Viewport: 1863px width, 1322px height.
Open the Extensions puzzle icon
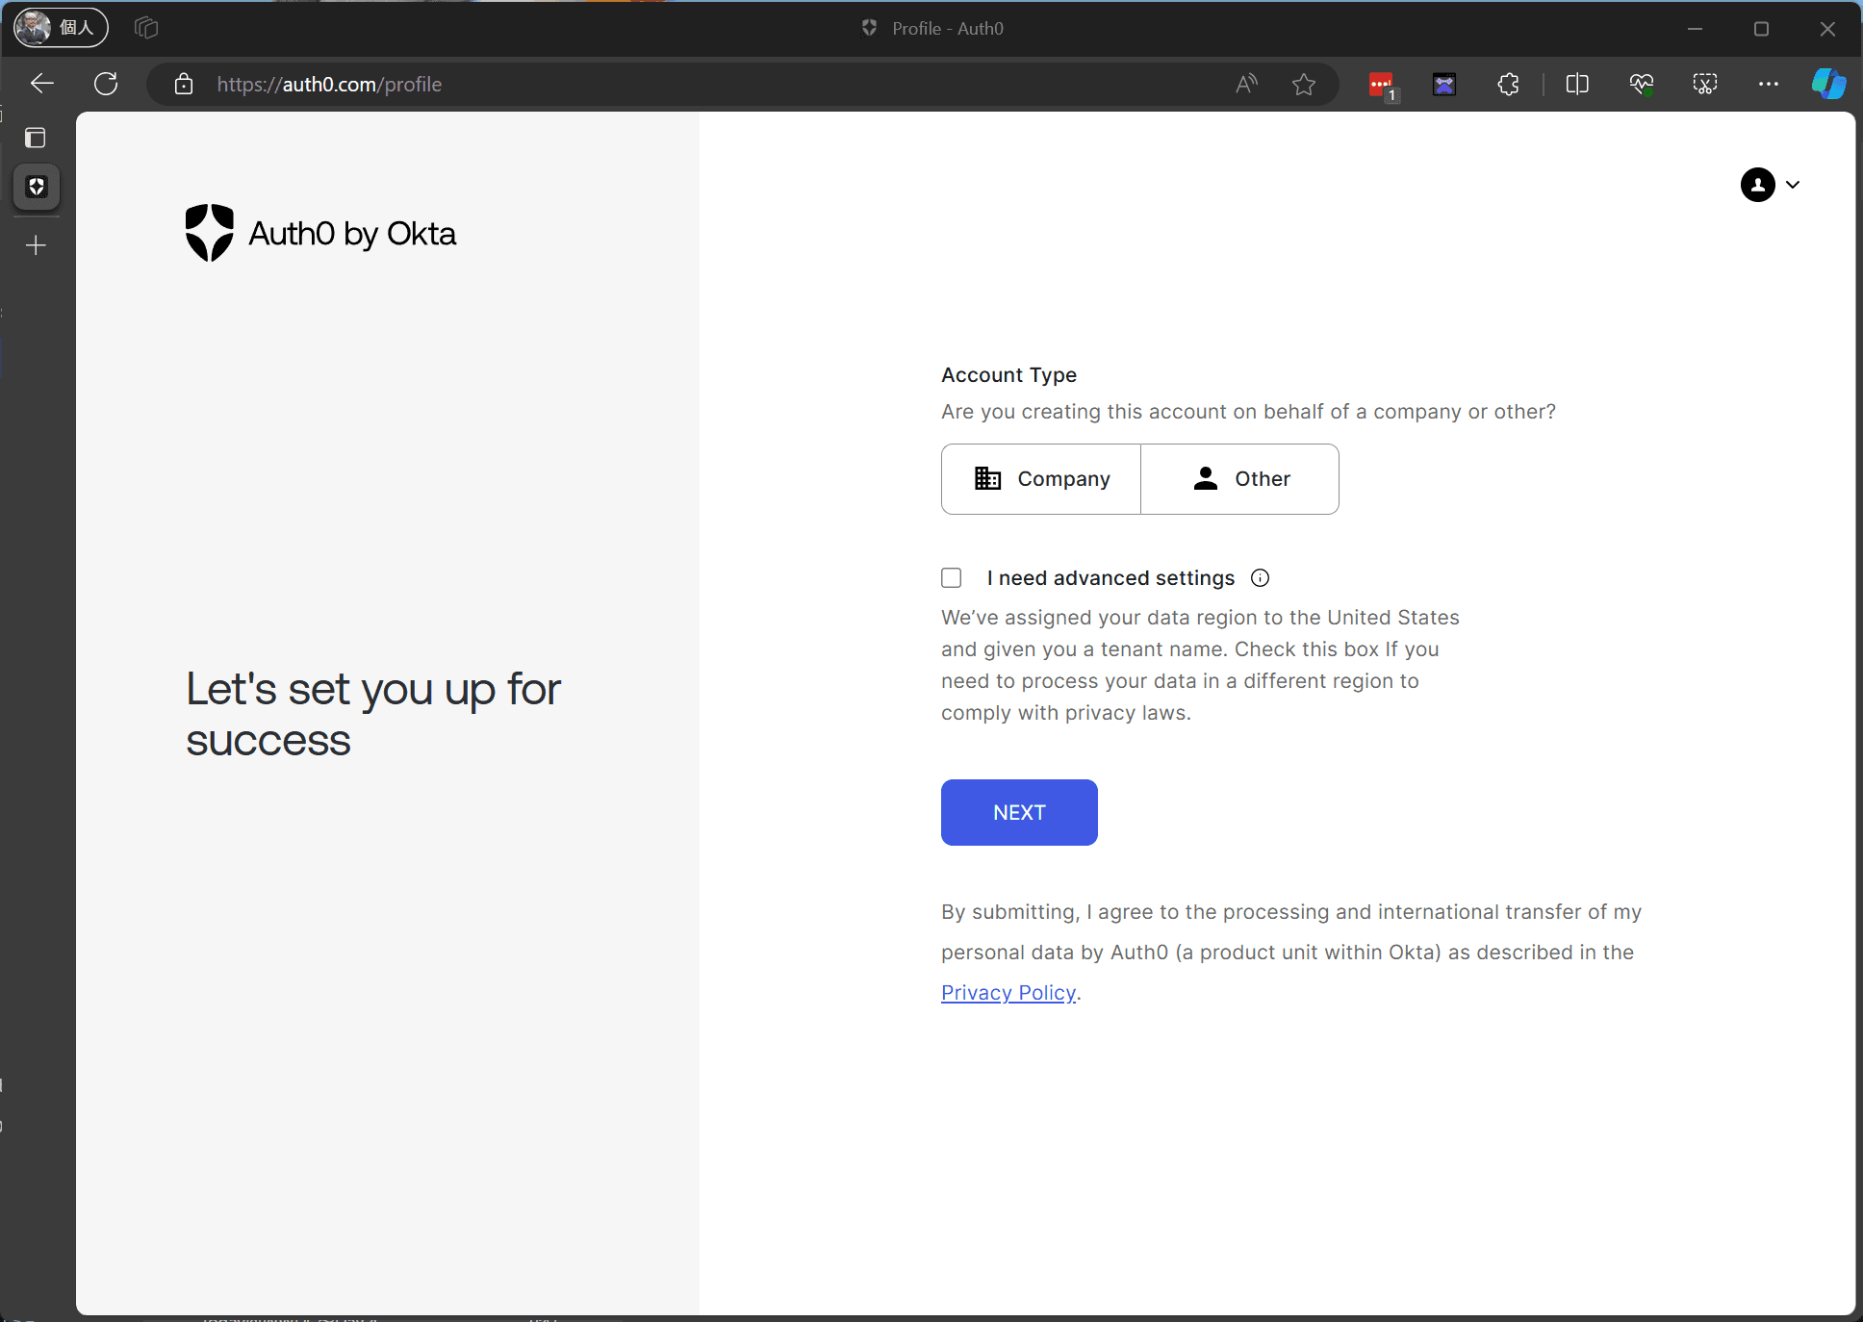point(1508,85)
